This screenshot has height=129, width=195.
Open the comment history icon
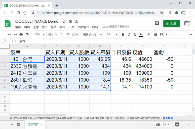pyautogui.click(x=157, y=23)
